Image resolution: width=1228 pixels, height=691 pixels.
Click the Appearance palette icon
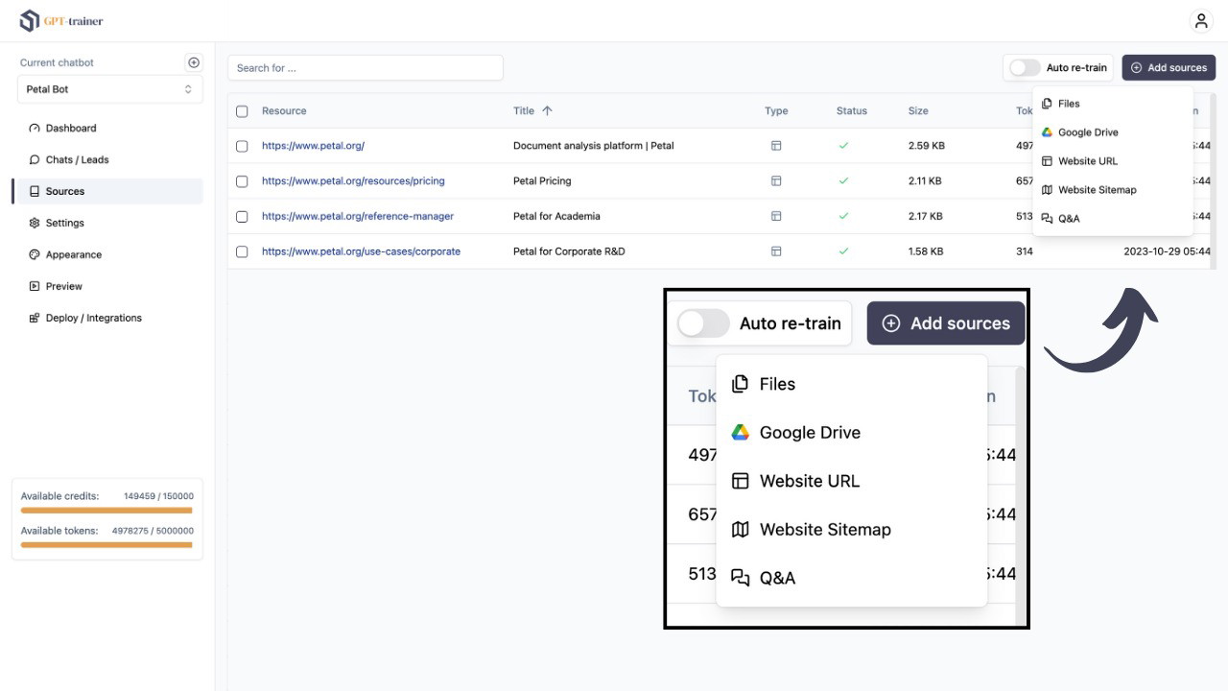pyautogui.click(x=35, y=255)
